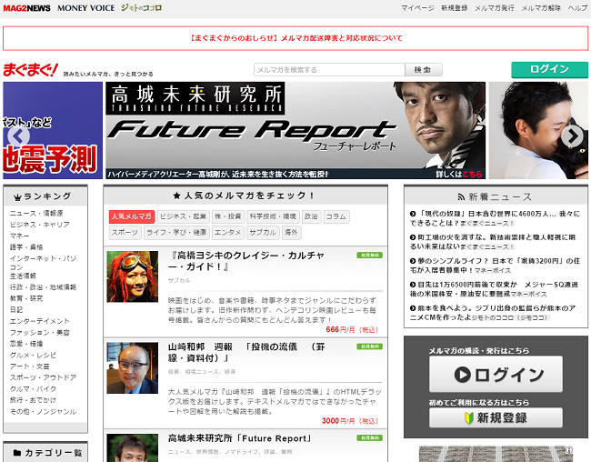Open news 夢のシンプルライフ?家賃3200円
591x462 pixels.
point(495,266)
